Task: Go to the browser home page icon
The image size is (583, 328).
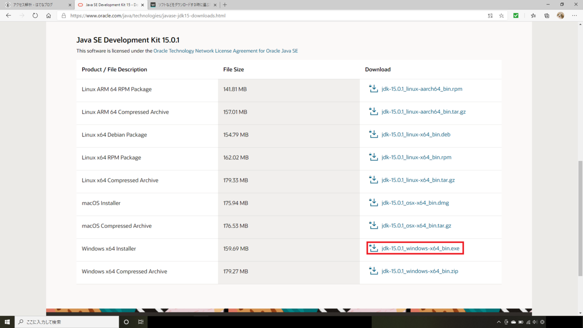Action: coord(49,16)
